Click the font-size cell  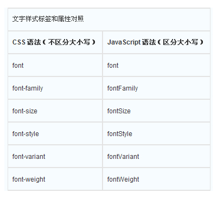pyautogui.click(x=55, y=111)
